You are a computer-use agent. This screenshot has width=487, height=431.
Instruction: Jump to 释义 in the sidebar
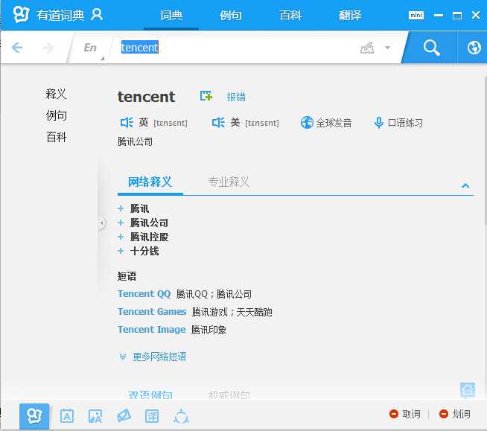(56, 94)
